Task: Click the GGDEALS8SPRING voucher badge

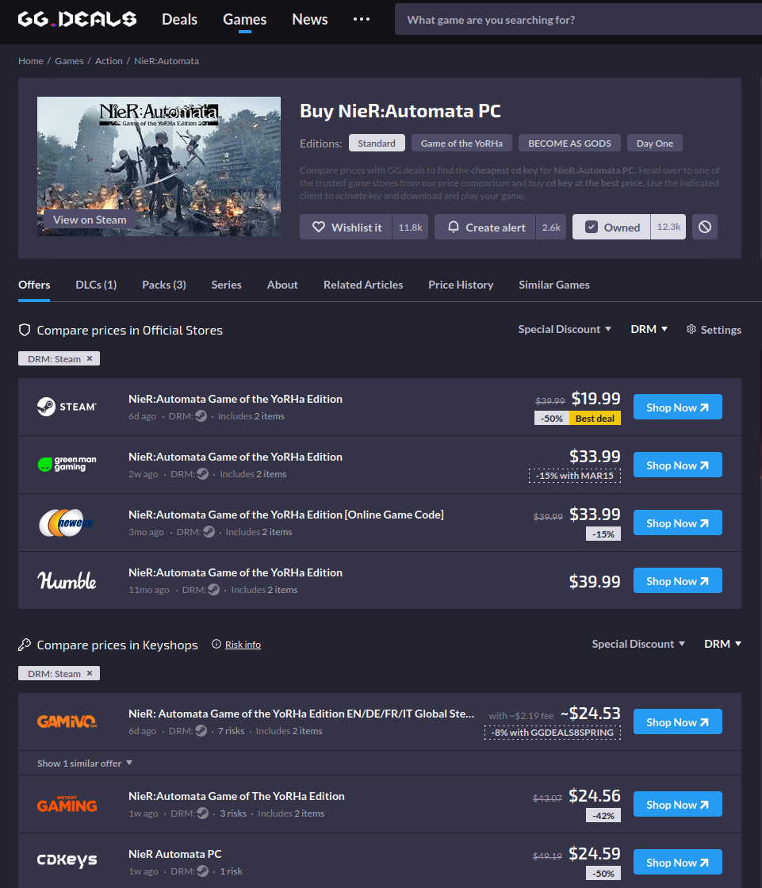Action: coord(553,733)
